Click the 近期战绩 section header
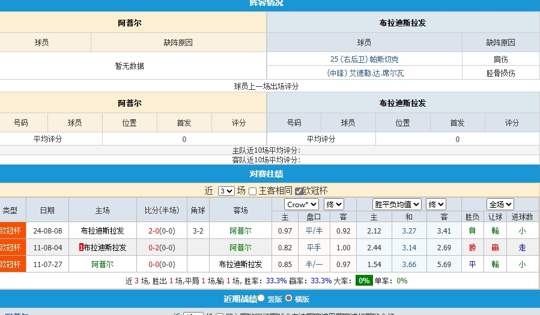 [240, 298]
